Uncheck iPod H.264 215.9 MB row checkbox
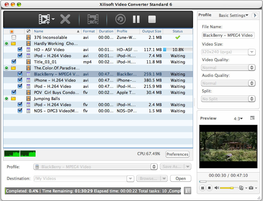 click(x=20, y=86)
